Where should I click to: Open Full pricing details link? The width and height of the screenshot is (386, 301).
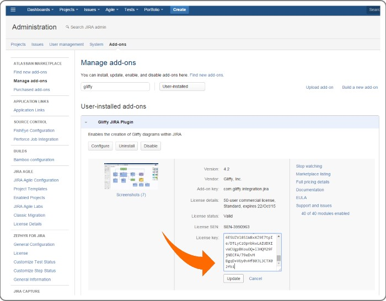point(313,182)
